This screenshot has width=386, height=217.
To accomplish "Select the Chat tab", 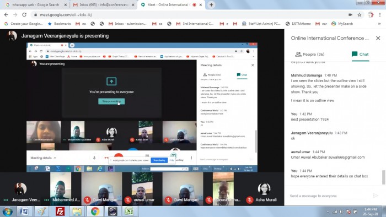I will (x=360, y=55).
